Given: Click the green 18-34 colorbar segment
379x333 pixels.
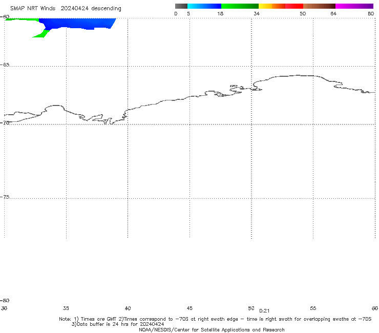Looking at the screenshot, I should click(x=240, y=6).
